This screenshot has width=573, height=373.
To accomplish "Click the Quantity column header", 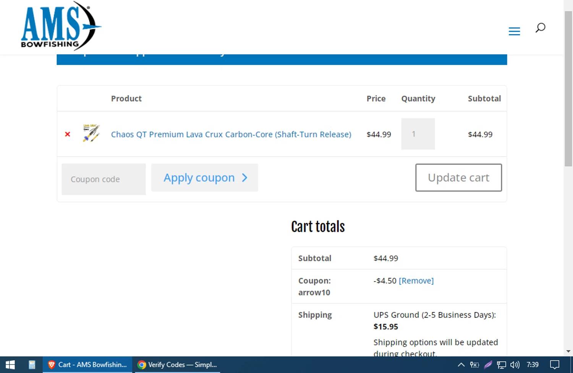I will point(418,98).
